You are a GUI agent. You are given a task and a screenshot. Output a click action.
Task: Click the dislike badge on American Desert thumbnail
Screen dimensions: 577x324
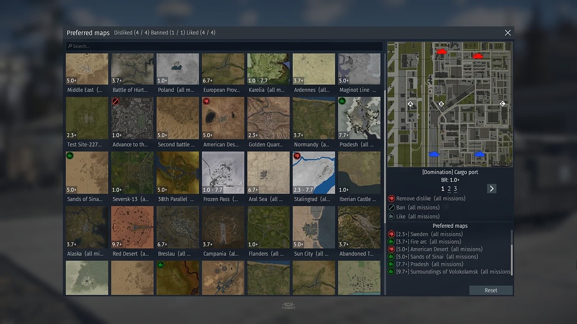point(206,101)
